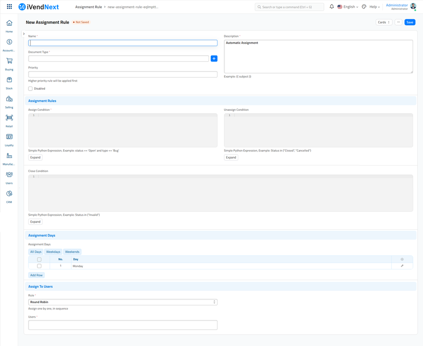Open the Stock module icon

9,80
